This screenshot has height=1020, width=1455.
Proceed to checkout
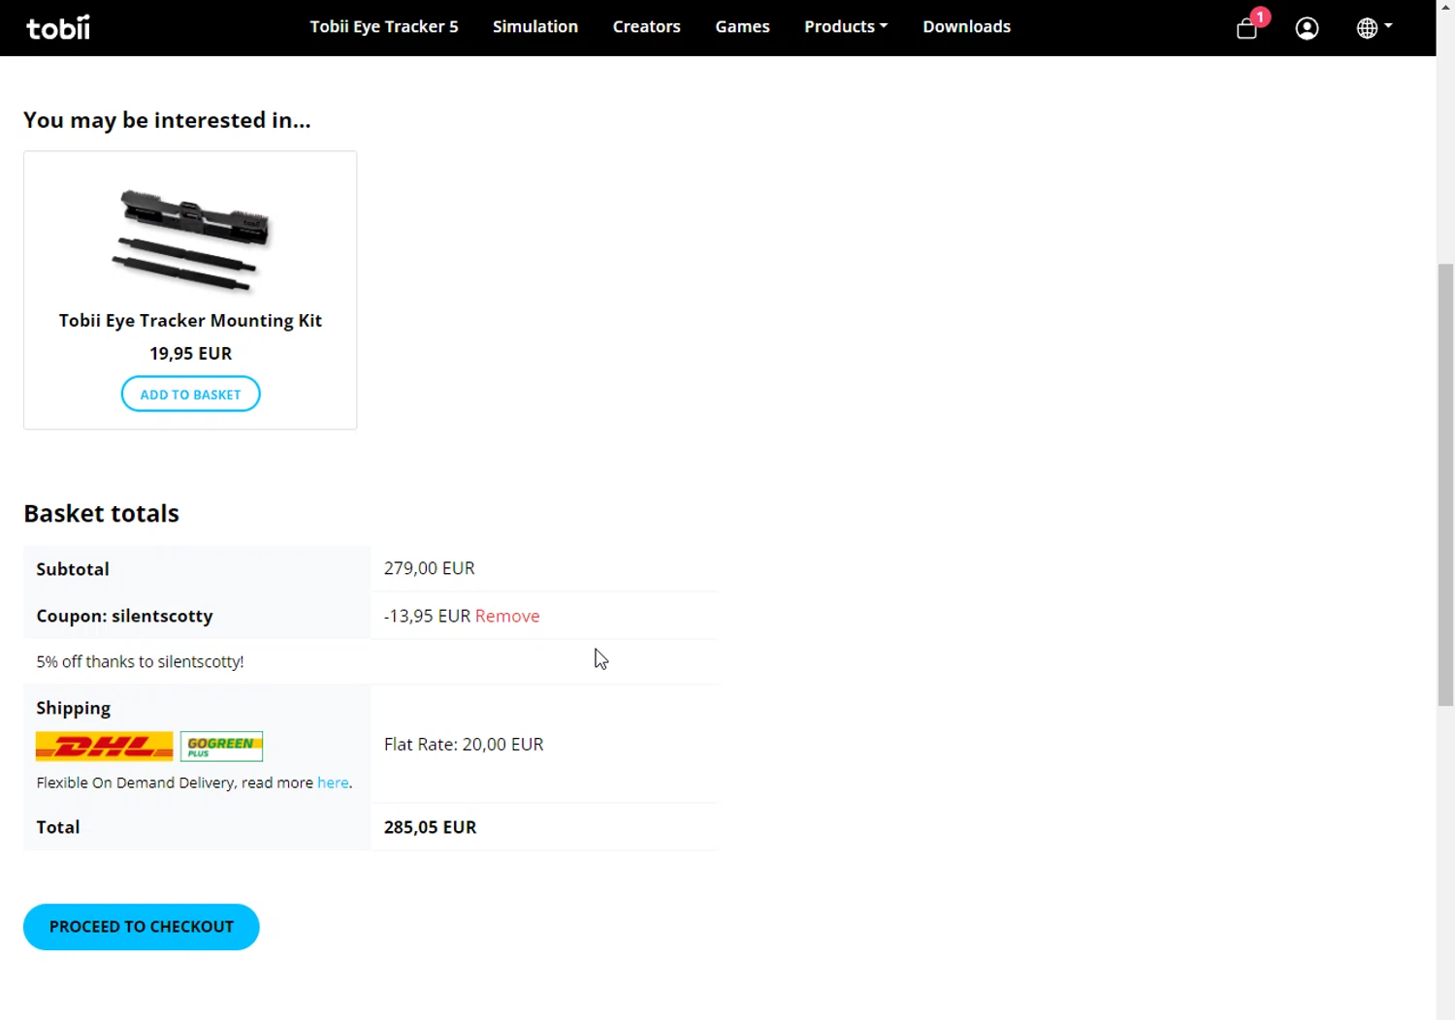[x=142, y=927]
